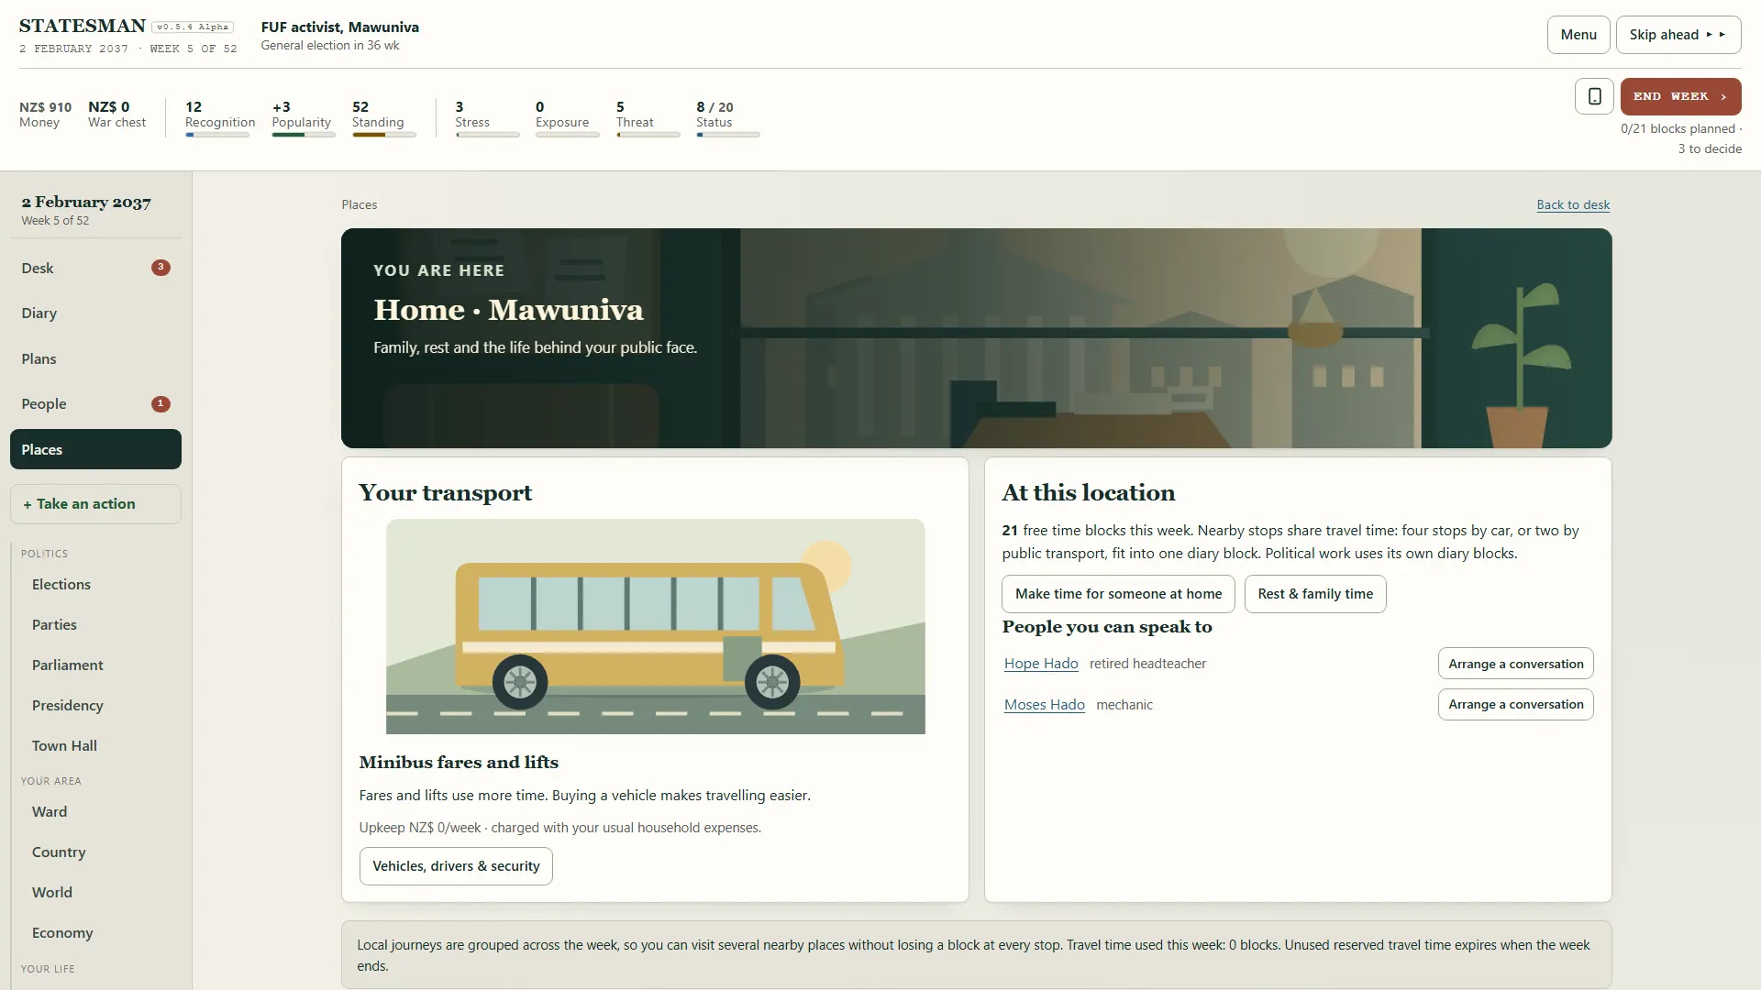Screen dimensions: 1761x990
Task: Click the NZ$ 0 War chest value
Action: coord(108,107)
